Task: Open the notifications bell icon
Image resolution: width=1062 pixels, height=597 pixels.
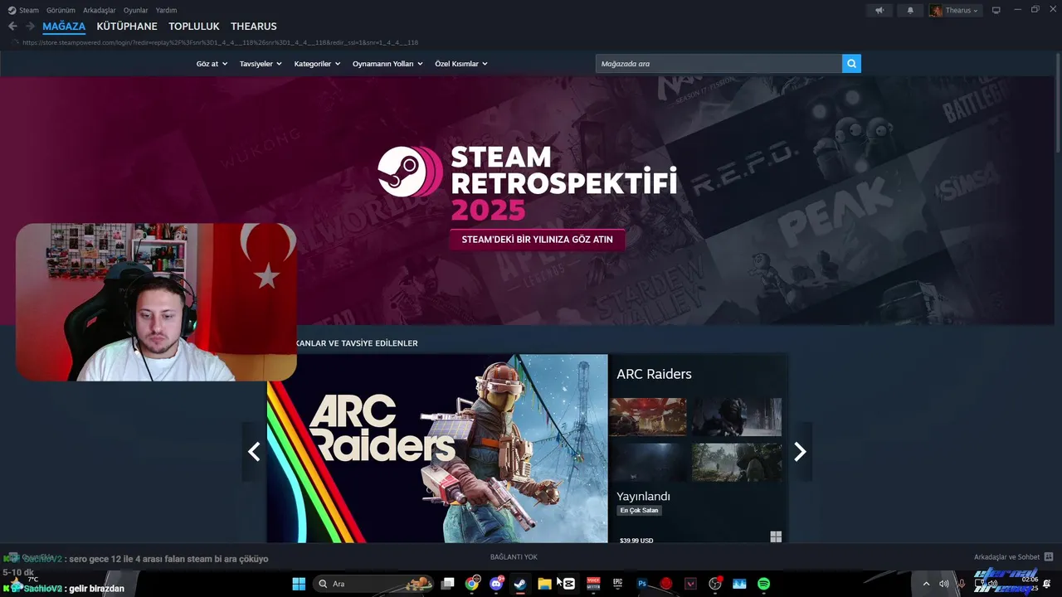Action: (x=910, y=10)
